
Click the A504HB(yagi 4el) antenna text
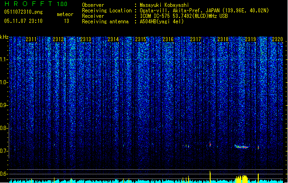(162, 22)
